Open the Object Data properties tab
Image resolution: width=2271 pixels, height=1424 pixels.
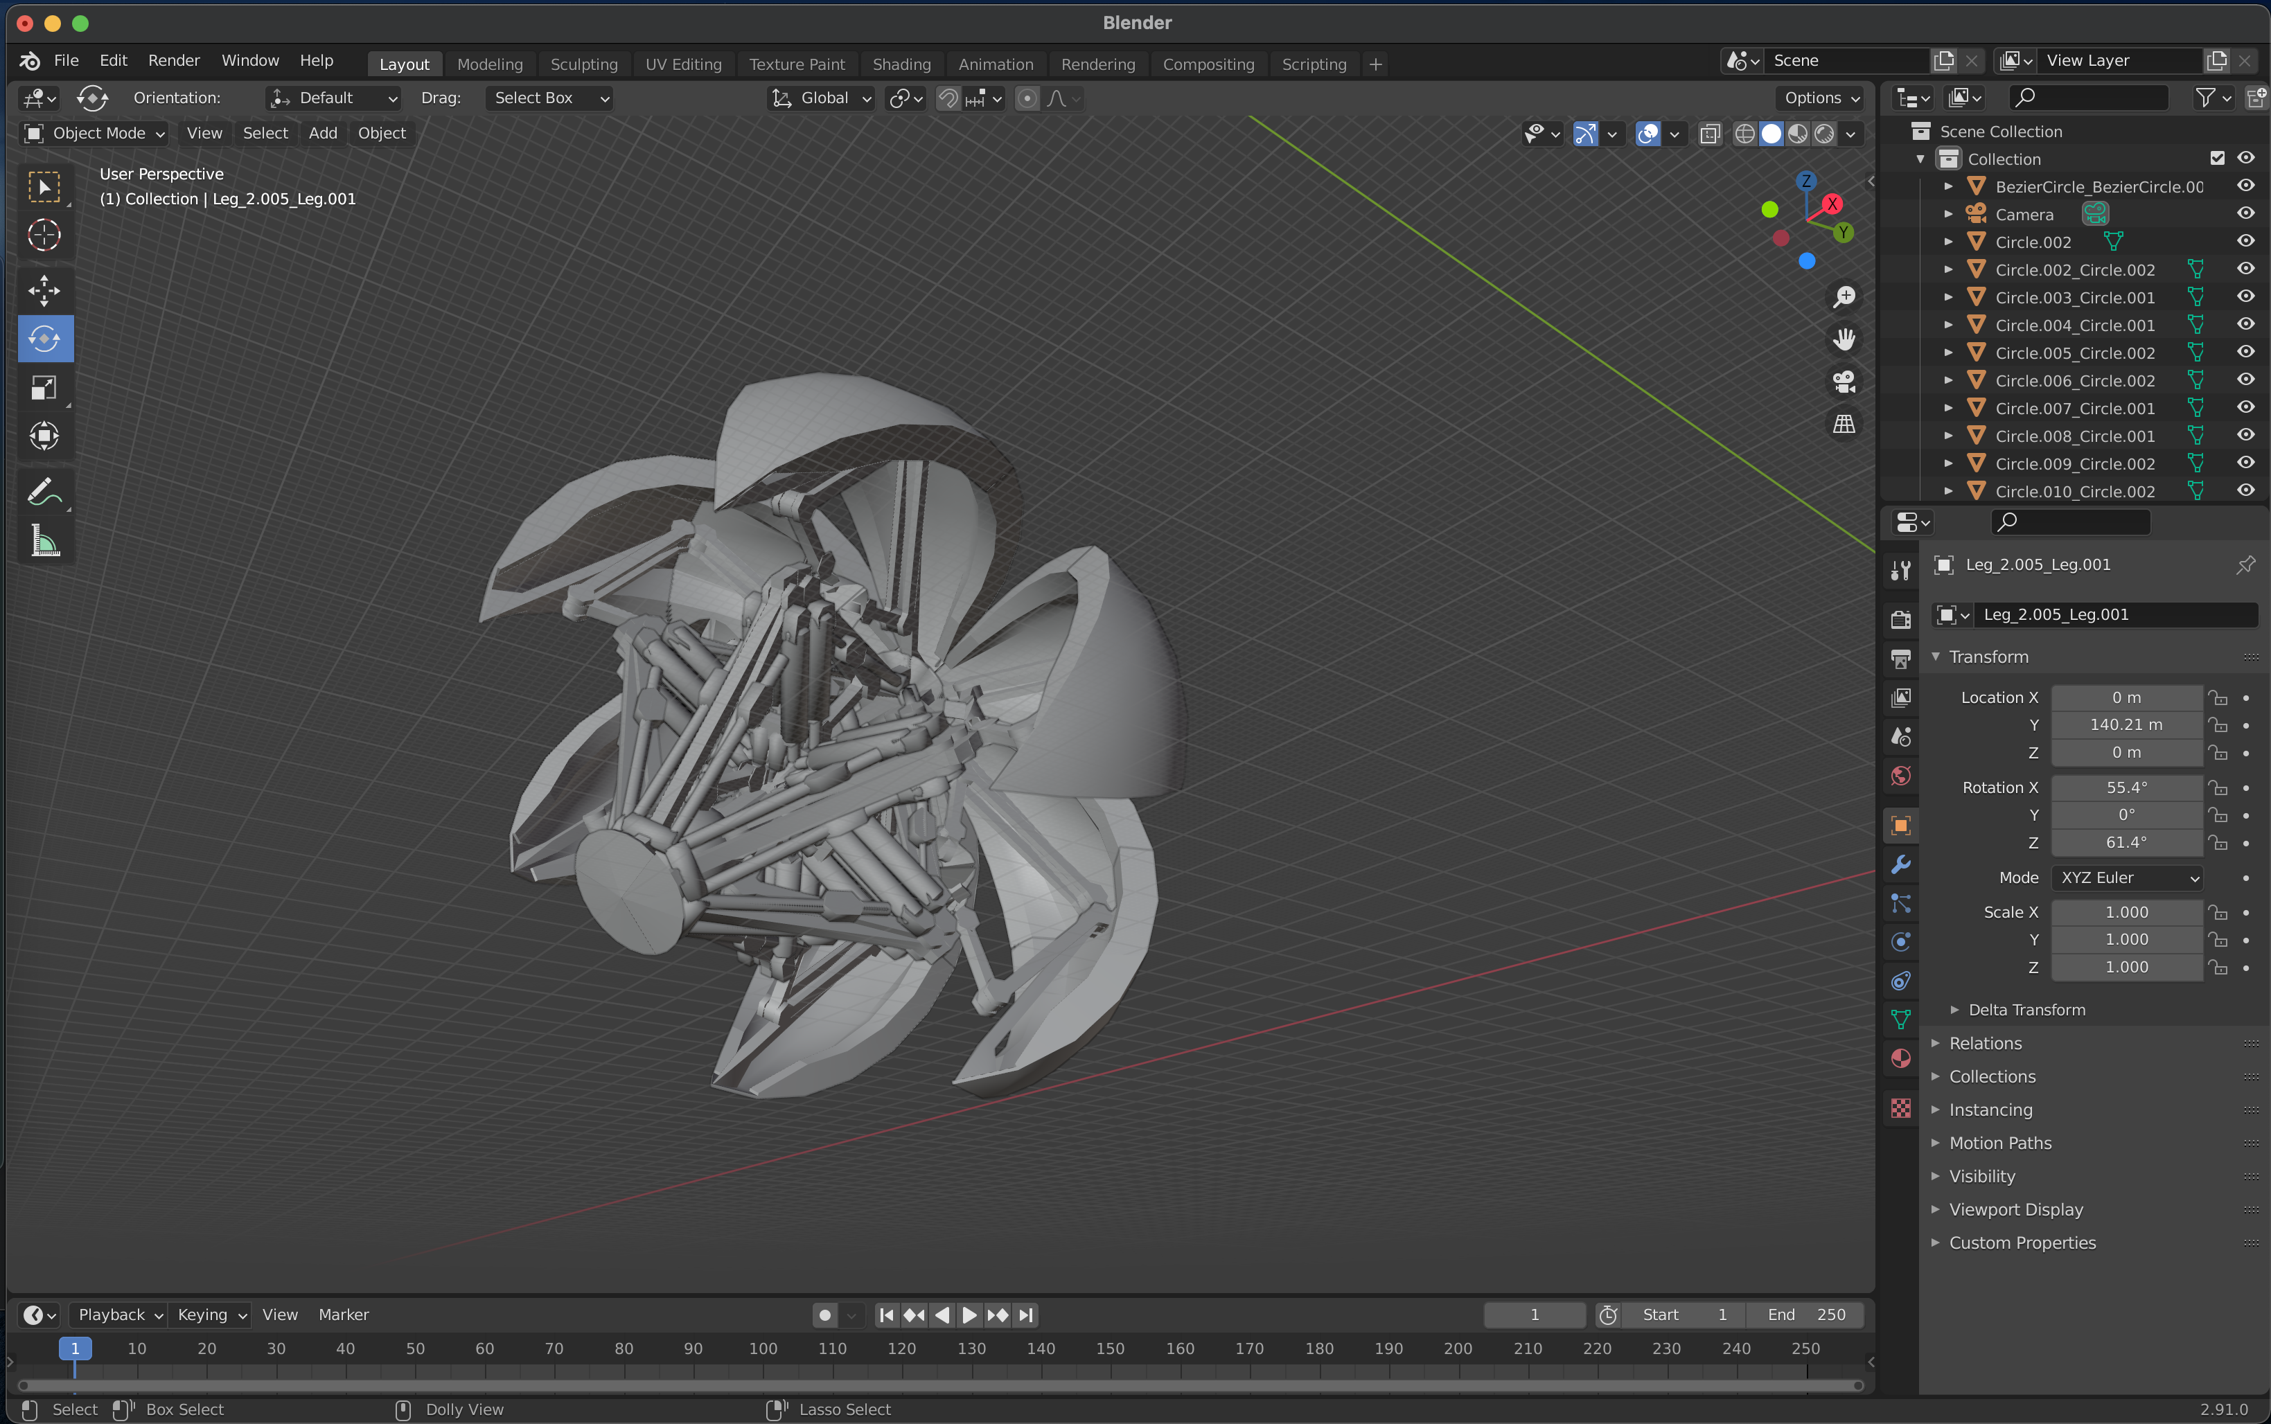(x=1901, y=1020)
